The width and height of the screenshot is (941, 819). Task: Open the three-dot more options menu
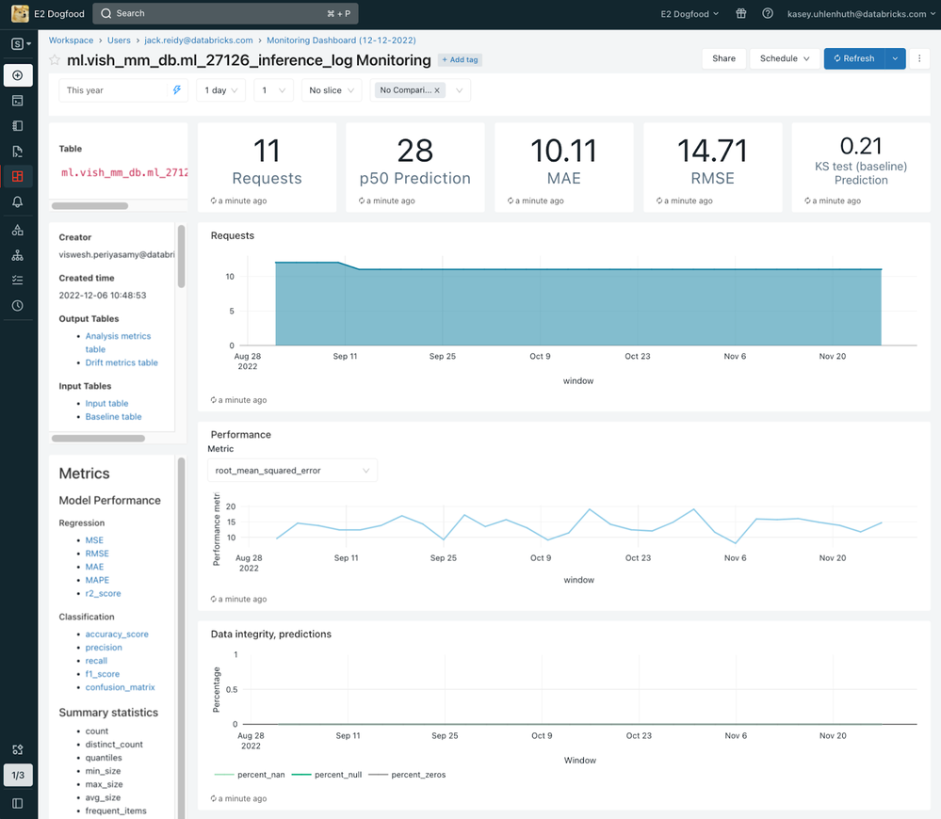pos(919,58)
